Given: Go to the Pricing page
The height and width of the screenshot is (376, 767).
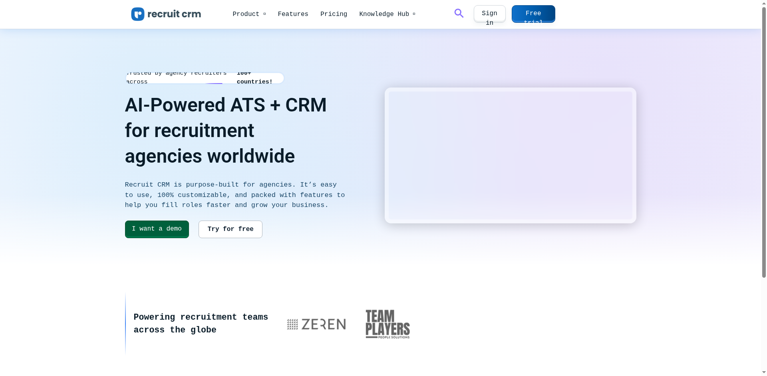Looking at the screenshot, I should [x=334, y=14].
